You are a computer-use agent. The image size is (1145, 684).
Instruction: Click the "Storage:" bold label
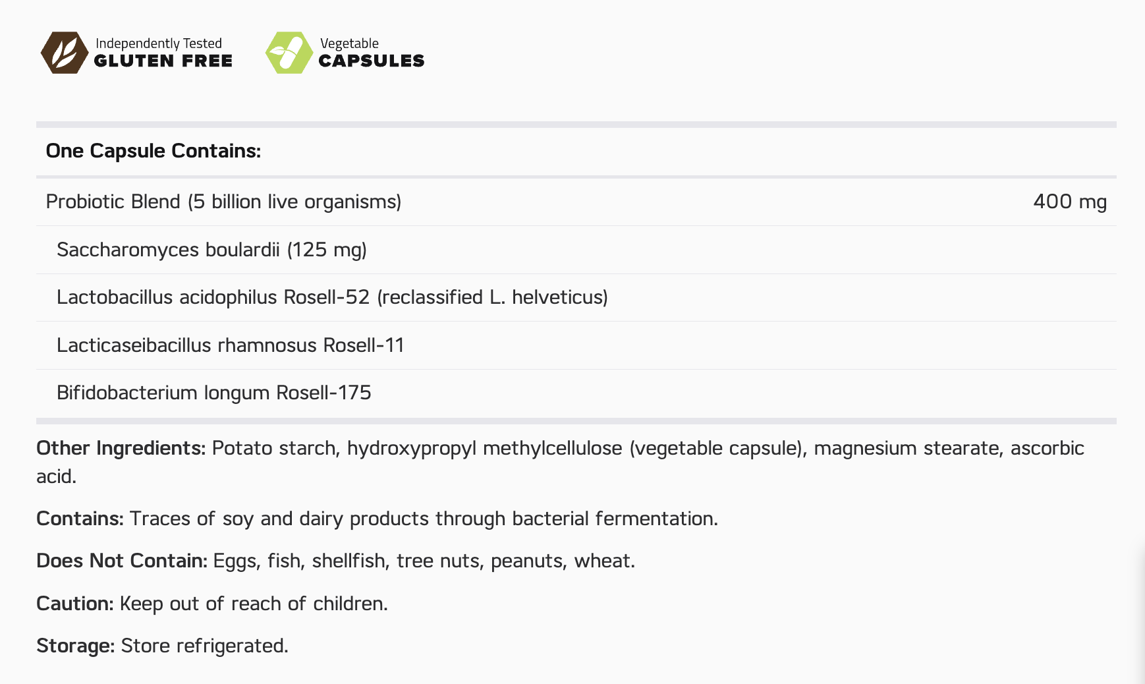point(76,646)
